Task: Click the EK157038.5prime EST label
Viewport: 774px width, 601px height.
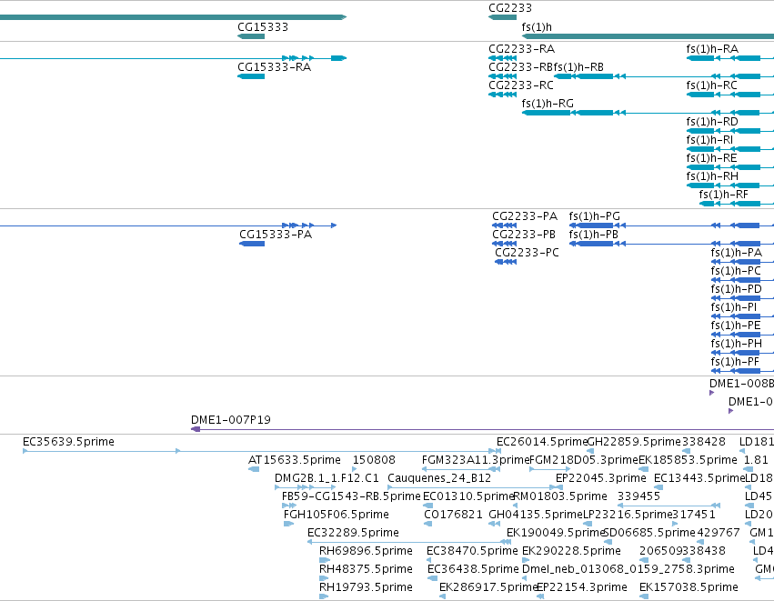Action: click(x=689, y=587)
